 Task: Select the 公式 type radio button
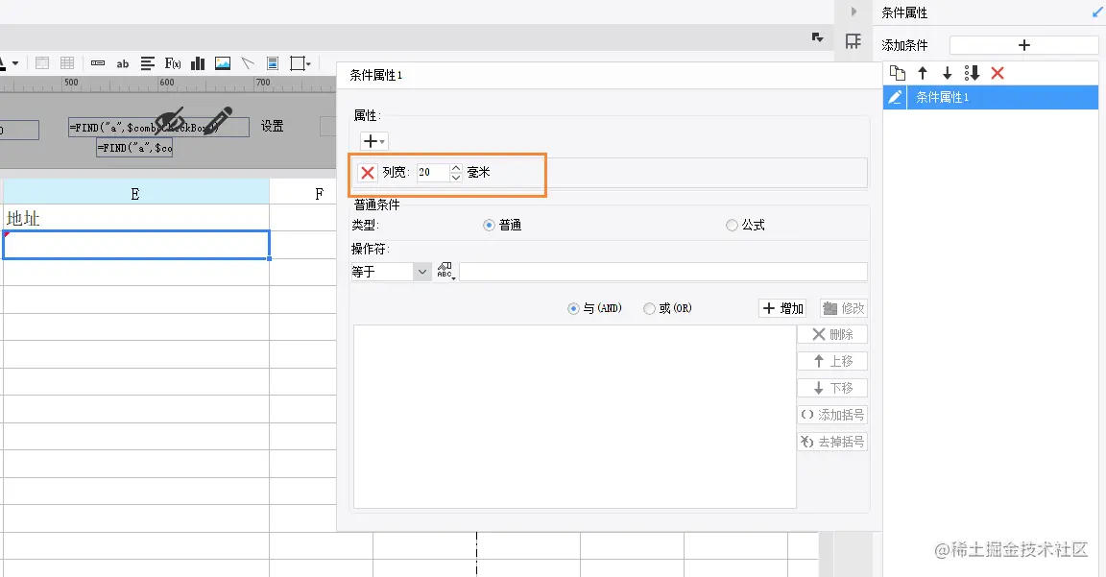(x=732, y=225)
